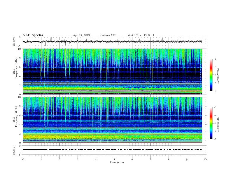Click time axis tick label "10"
This screenshot has width=231, height=179.
click(x=205, y=159)
